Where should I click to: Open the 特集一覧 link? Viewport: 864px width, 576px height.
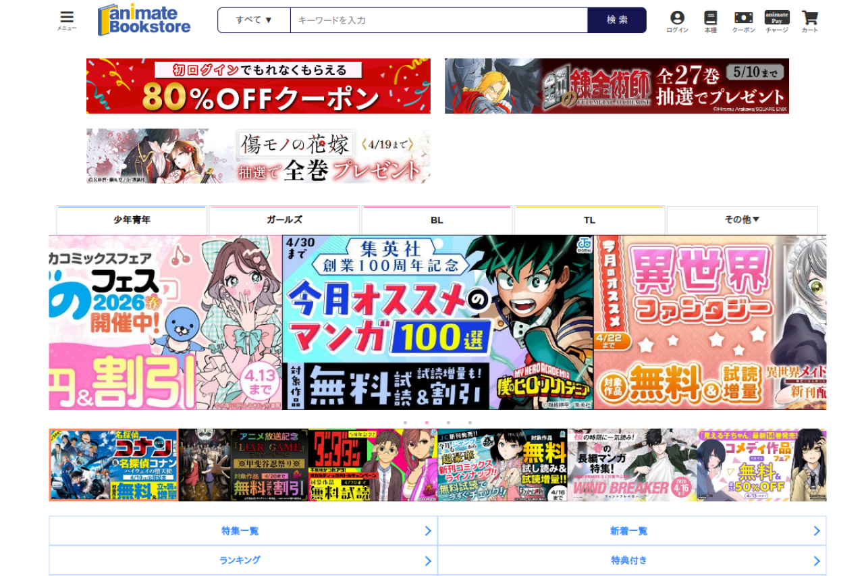(x=243, y=531)
